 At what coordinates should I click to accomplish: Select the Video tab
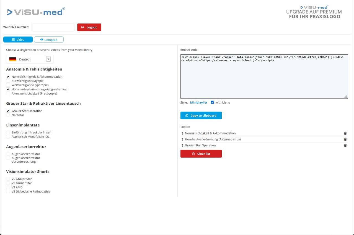(18, 40)
